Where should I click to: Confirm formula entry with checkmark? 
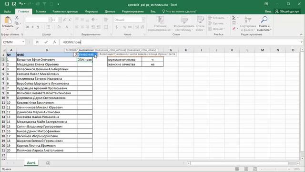46,42
